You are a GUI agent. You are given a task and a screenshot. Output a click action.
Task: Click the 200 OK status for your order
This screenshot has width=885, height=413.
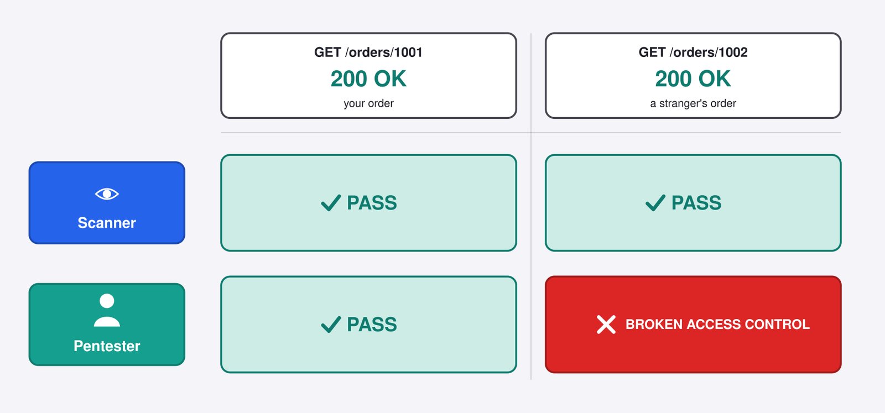(368, 79)
